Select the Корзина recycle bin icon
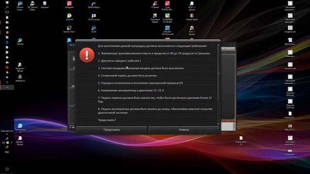This screenshot has width=310, height=174. (45, 5)
